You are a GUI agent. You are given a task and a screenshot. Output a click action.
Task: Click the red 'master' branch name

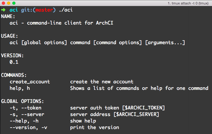(44, 10)
